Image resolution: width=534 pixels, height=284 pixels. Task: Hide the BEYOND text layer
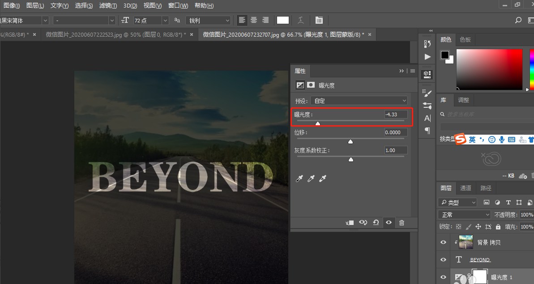pos(443,259)
